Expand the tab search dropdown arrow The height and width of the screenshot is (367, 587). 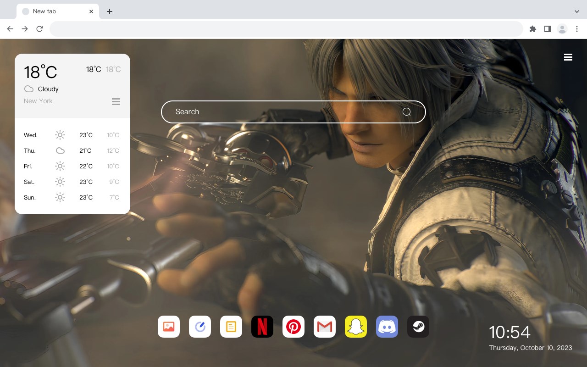tap(577, 11)
